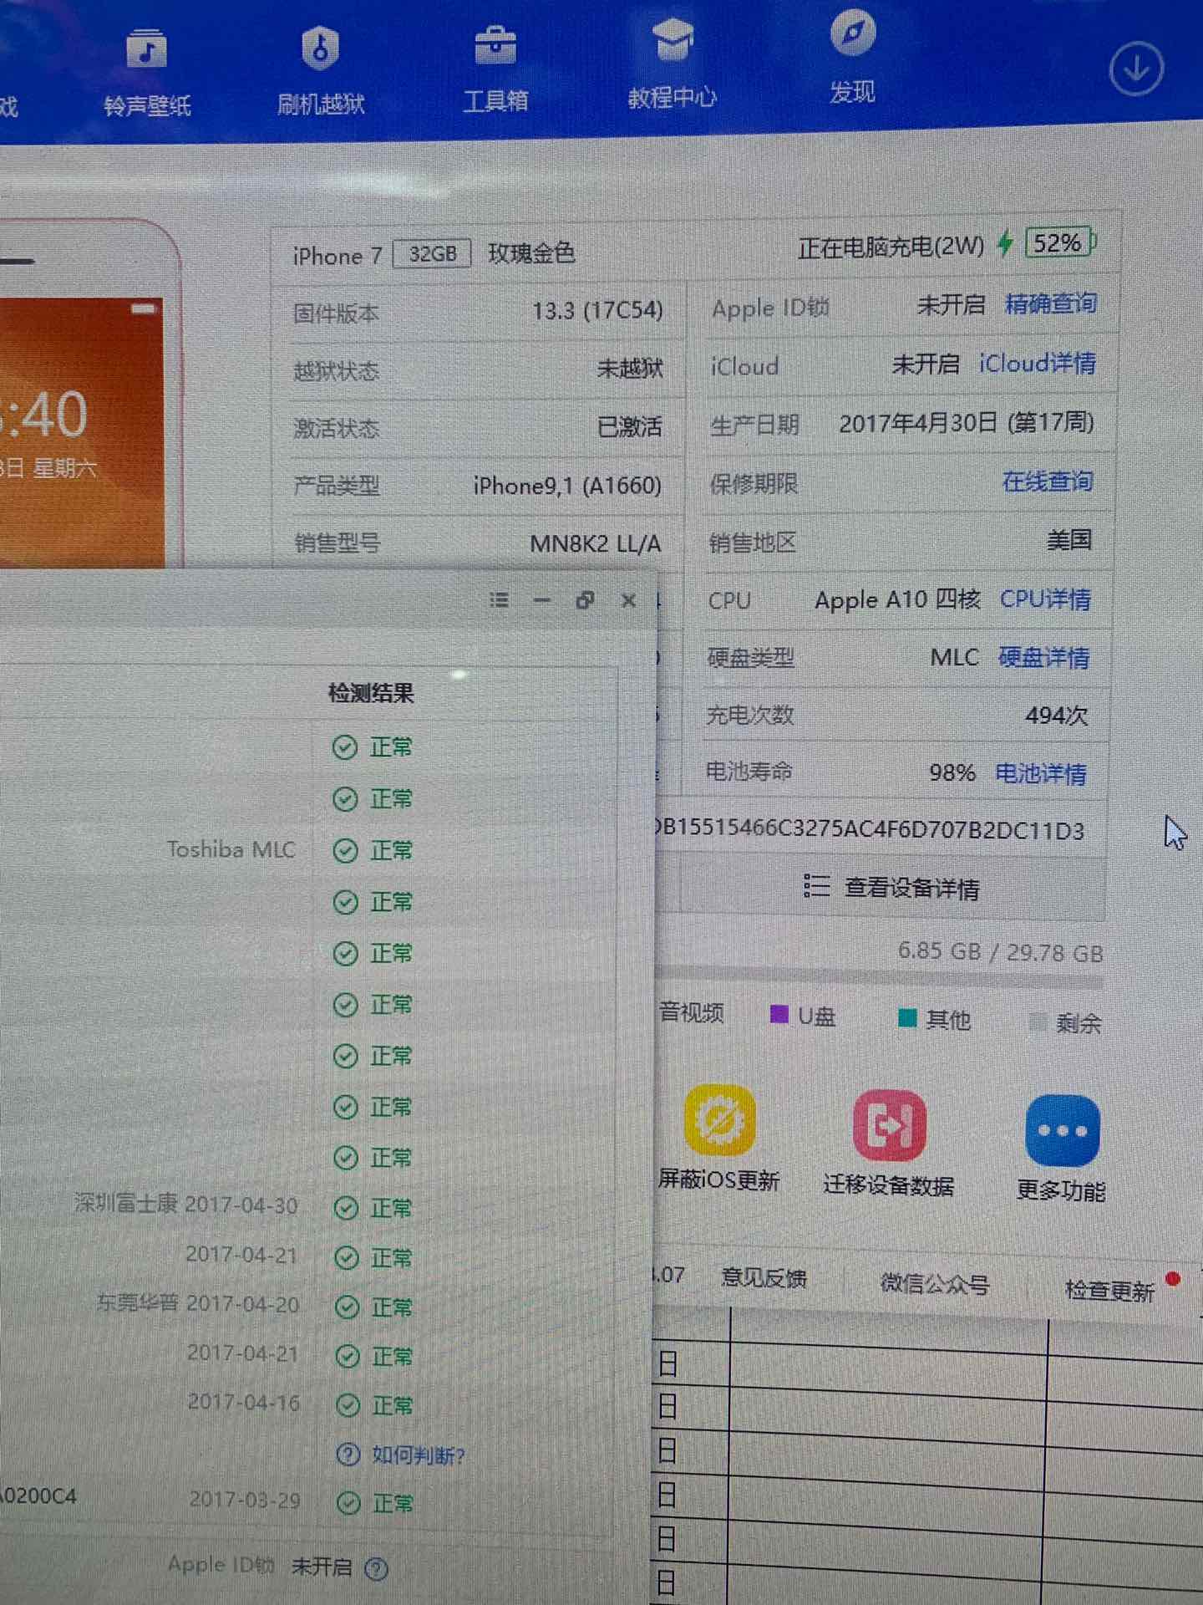Select the activation status 已激活 value
Image resolution: width=1203 pixels, height=1605 pixels.
pos(629,427)
